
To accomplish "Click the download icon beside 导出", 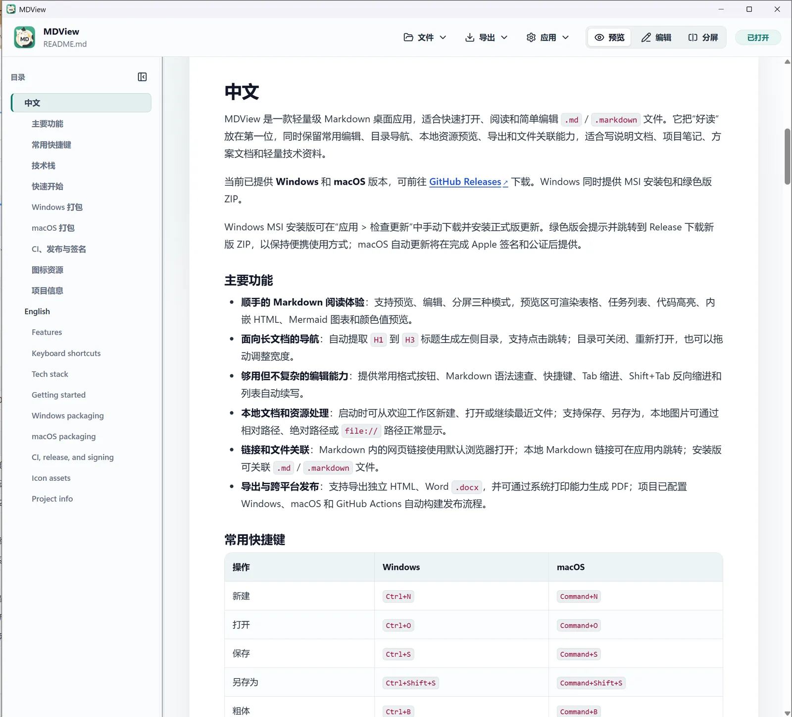I will 470,38.
